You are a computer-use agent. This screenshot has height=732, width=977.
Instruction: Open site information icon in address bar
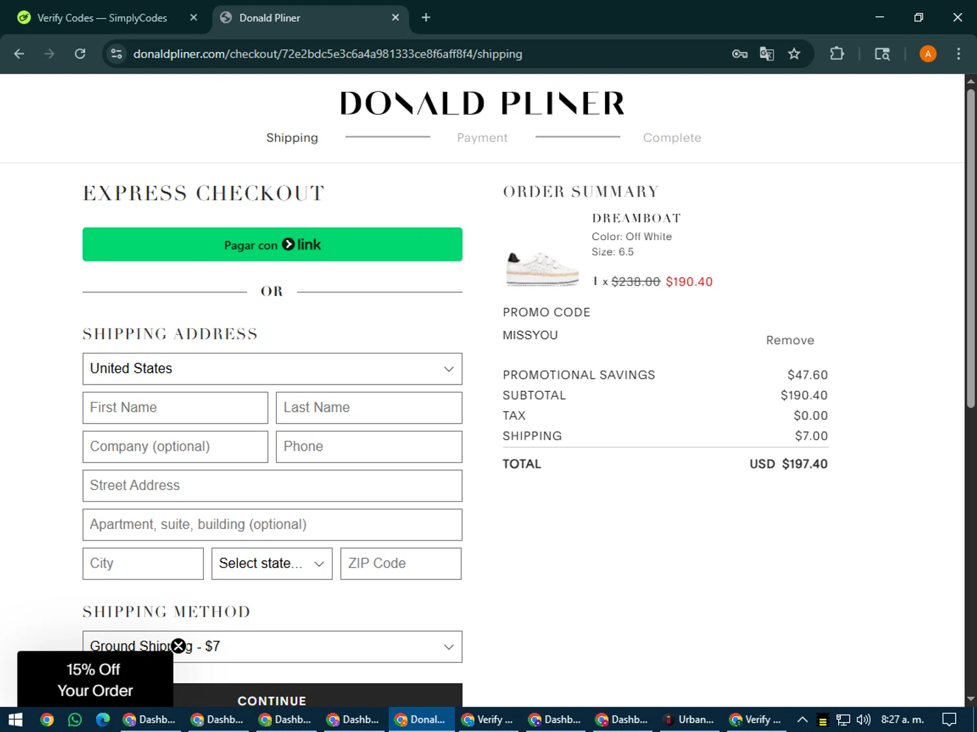117,54
